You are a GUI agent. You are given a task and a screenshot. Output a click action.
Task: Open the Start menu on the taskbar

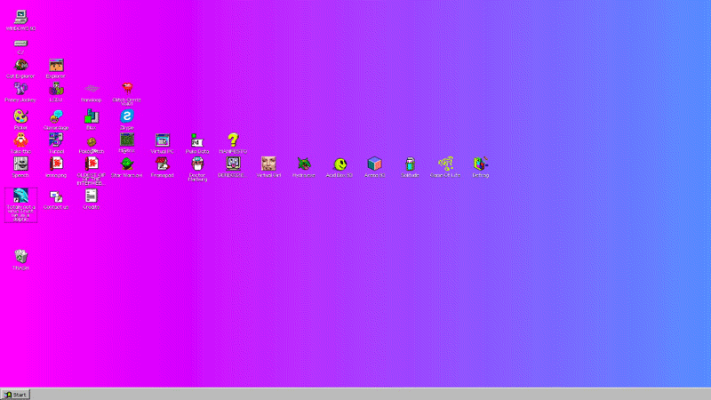point(15,395)
